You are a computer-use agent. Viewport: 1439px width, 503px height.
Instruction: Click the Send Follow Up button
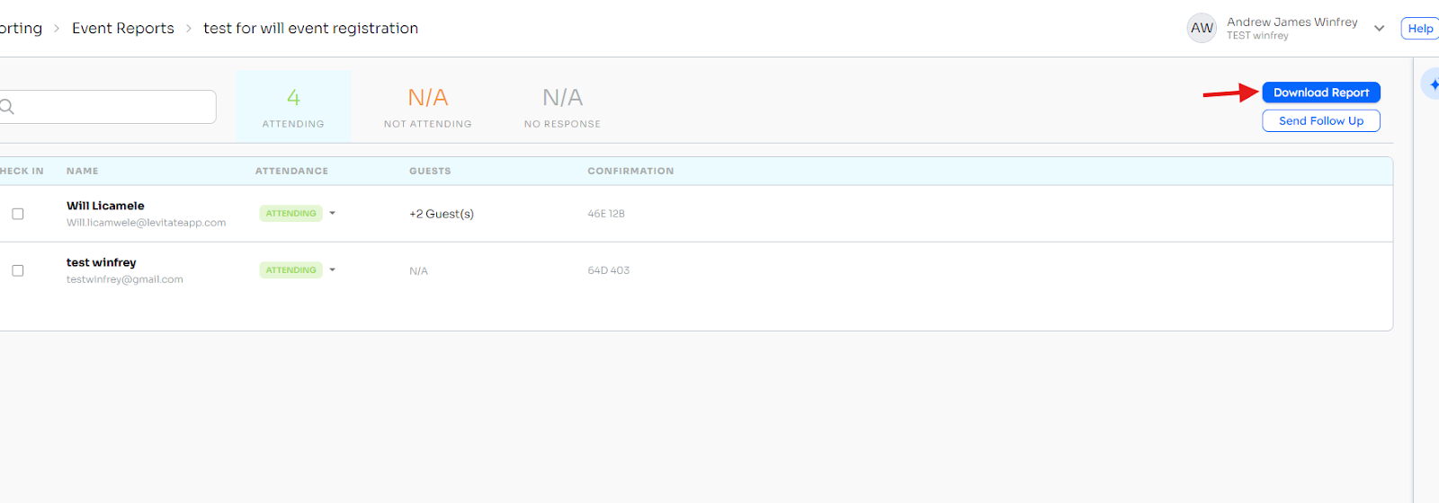point(1321,120)
